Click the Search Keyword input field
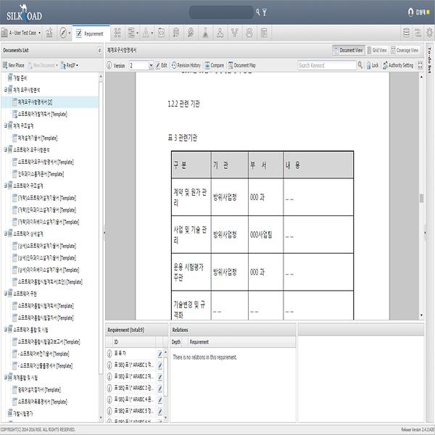Screen dimensions: 435x435 [325, 65]
